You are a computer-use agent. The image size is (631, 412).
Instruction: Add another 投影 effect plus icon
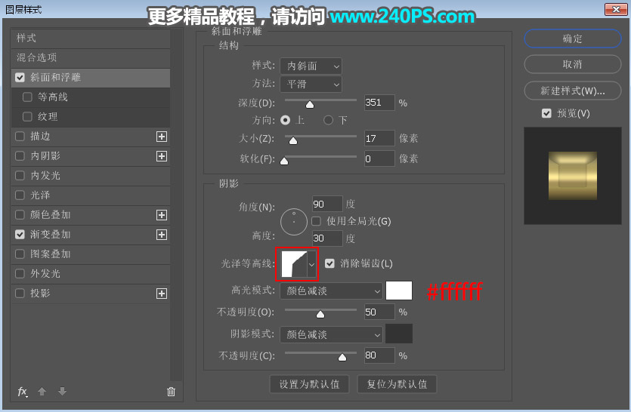tap(162, 294)
